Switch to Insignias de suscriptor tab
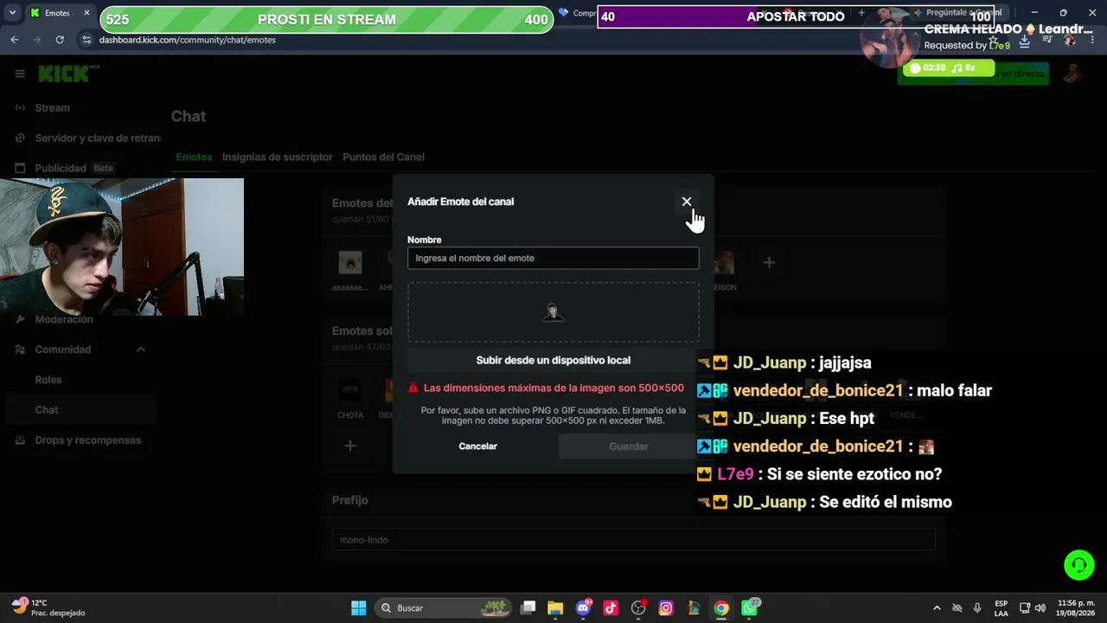Screen dimensions: 1107x623 (x=278, y=157)
